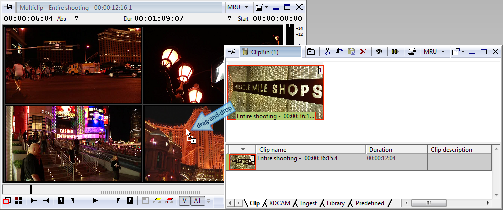Switch to the Predefined tab
Image resolution: width=503 pixels, height=210 pixels.
[369, 203]
